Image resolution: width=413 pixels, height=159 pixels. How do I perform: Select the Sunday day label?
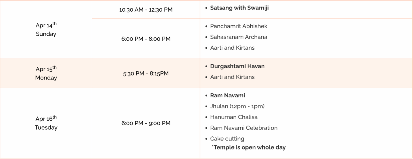pos(46,34)
